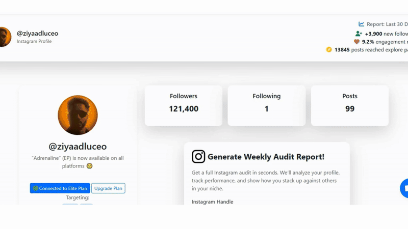Open the Posts 99 card
Image resolution: width=408 pixels, height=229 pixels.
[x=350, y=106]
